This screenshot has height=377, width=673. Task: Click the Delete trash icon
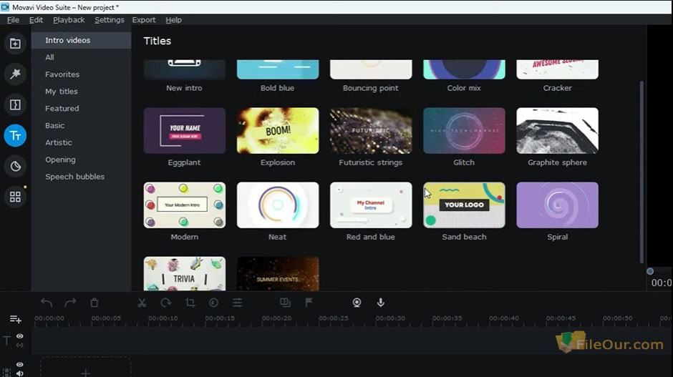point(95,303)
